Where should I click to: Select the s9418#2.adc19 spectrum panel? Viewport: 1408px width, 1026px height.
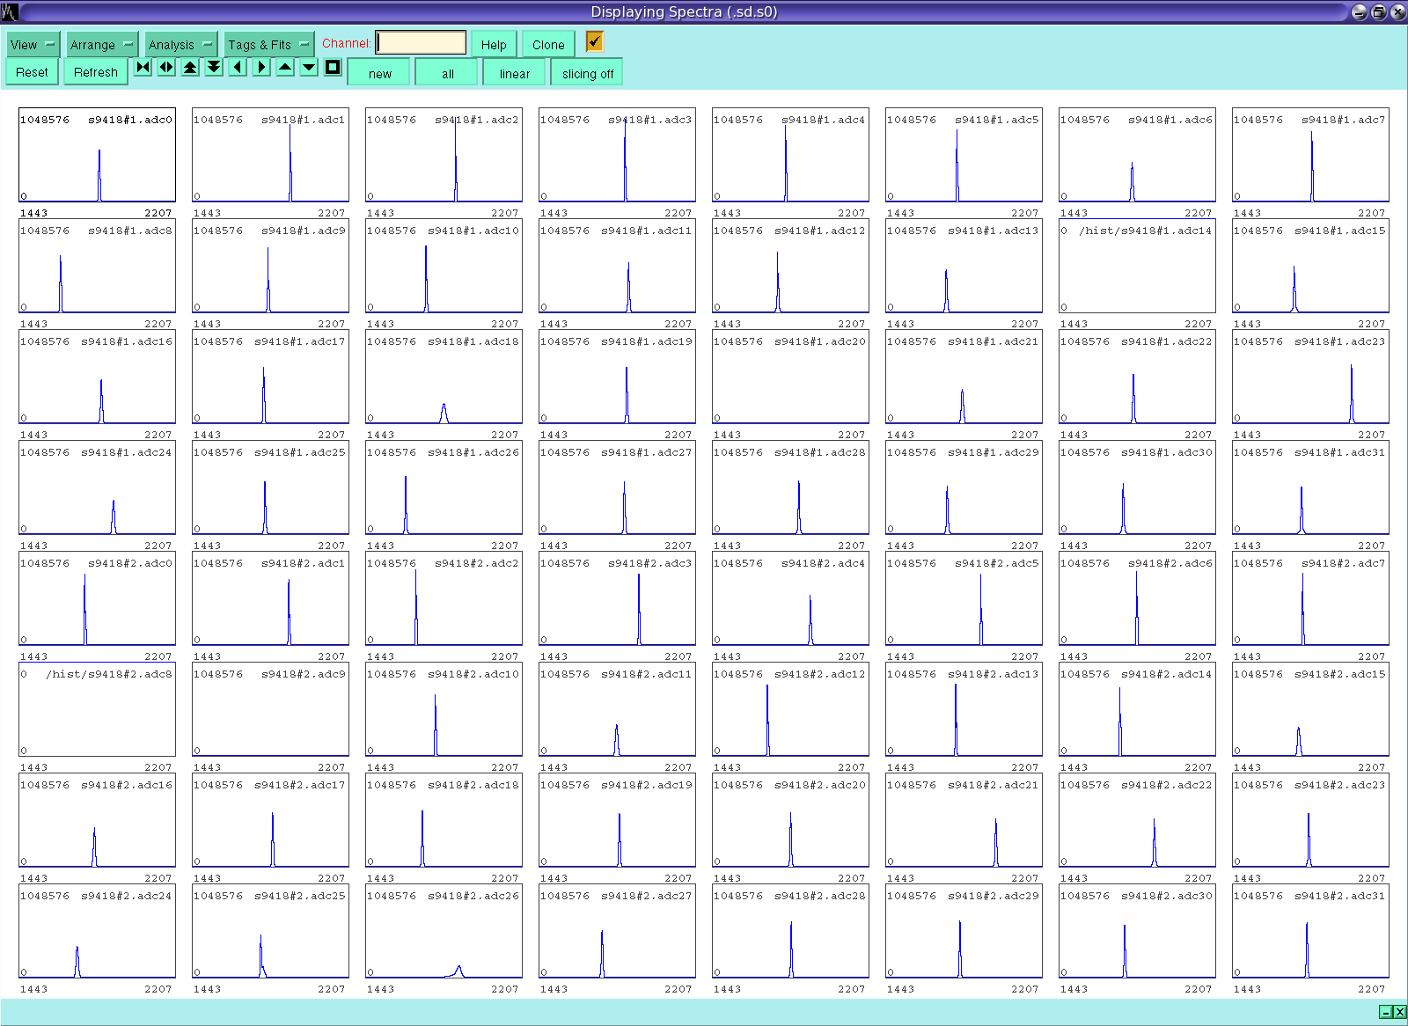(617, 820)
